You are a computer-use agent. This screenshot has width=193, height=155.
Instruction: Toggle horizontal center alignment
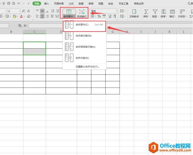[x=42, y=16]
